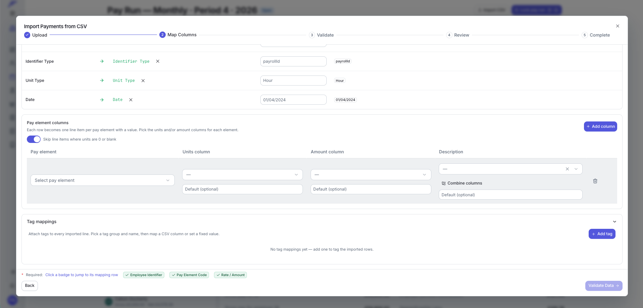Image resolution: width=643 pixels, height=308 pixels.
Task: Open the Amount column dropdown
Action: [371, 174]
